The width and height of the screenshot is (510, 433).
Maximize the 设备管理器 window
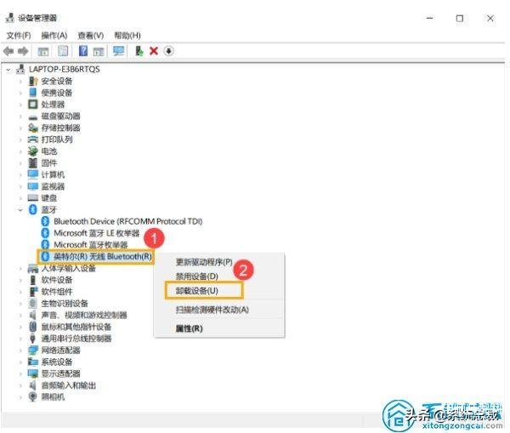(x=460, y=18)
